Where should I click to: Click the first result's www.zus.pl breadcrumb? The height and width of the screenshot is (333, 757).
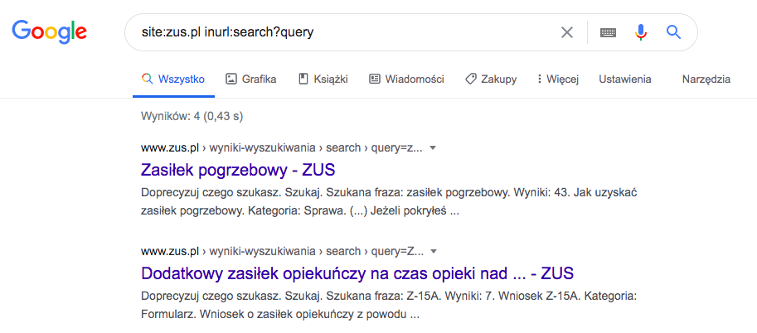tap(171, 148)
